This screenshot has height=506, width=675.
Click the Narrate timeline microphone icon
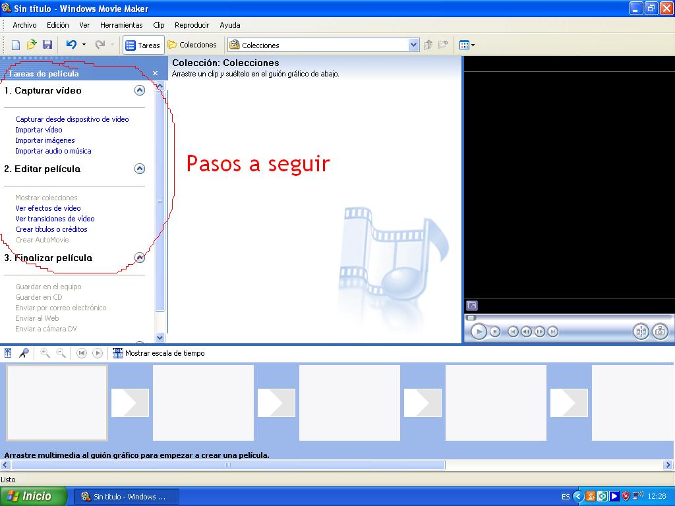tap(24, 353)
